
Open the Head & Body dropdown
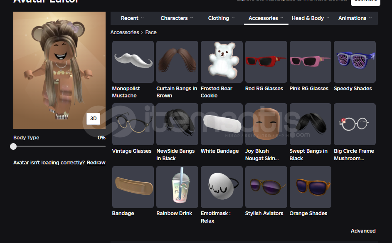click(x=311, y=18)
